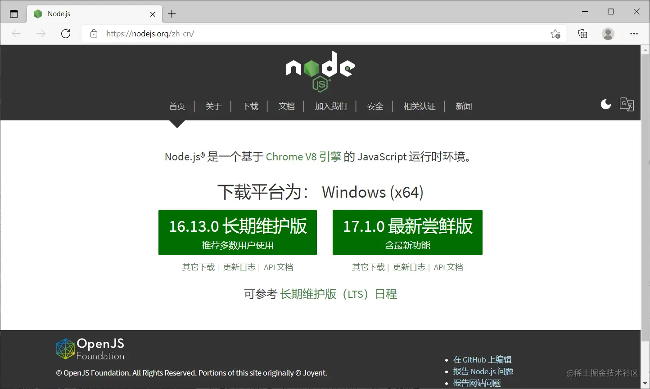Open the tab actions menu icon
Image resolution: width=650 pixels, height=389 pixels.
coord(14,14)
